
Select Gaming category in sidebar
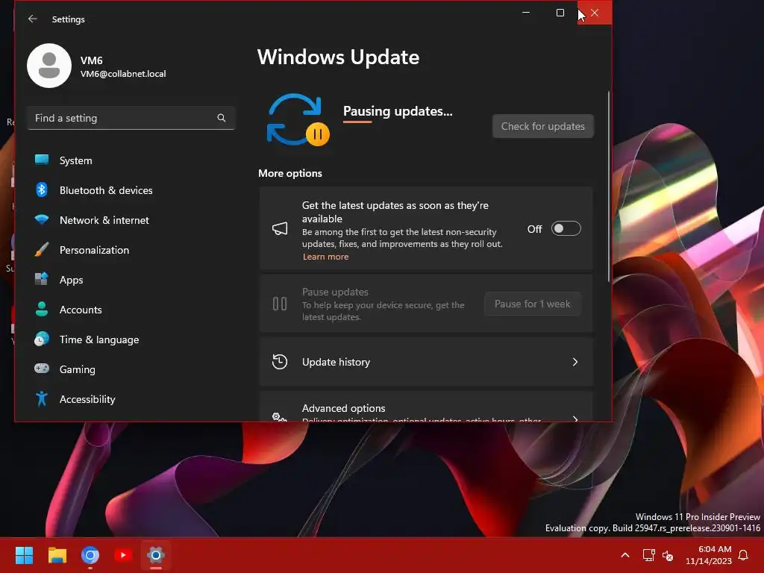click(x=131, y=369)
